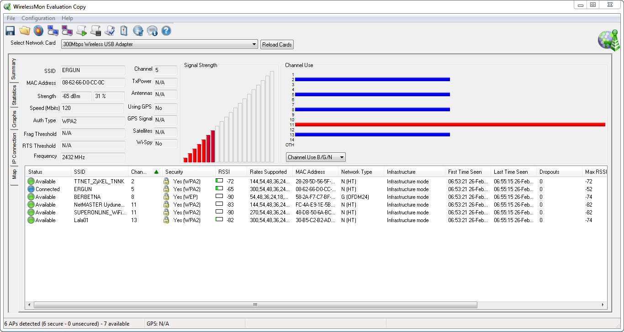Click the red signal strength bar graph
624x332 pixels.
click(199, 147)
